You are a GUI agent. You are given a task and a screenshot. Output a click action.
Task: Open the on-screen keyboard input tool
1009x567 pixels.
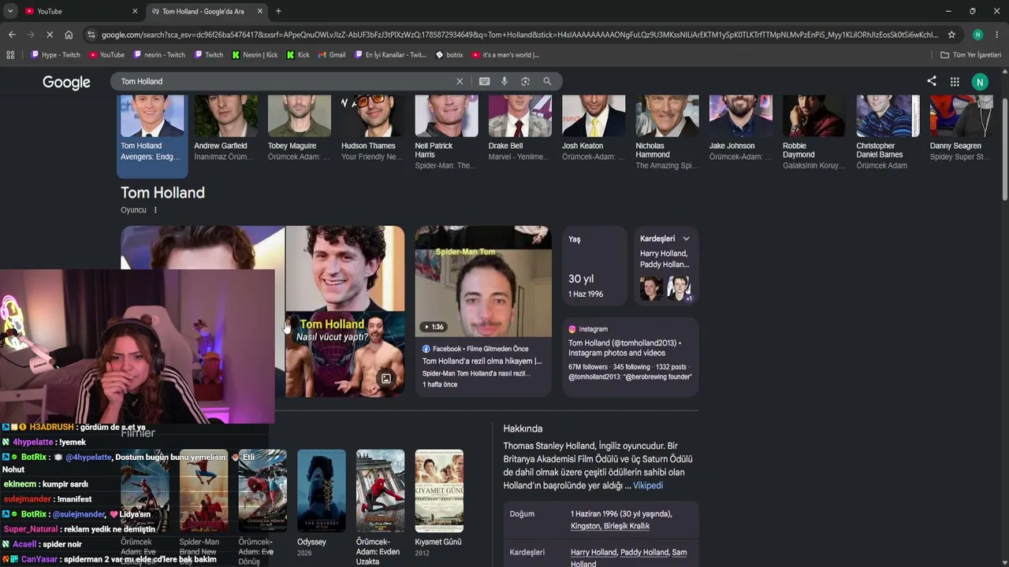(484, 81)
